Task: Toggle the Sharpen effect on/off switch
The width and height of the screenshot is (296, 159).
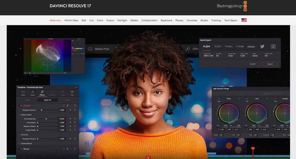Action: coord(21,106)
